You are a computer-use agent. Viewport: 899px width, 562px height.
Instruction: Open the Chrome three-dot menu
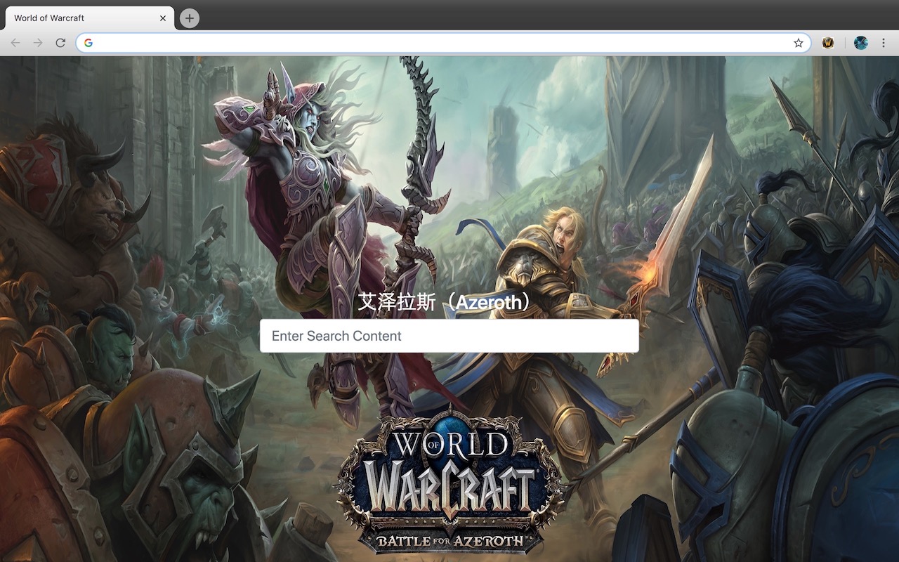pos(884,43)
